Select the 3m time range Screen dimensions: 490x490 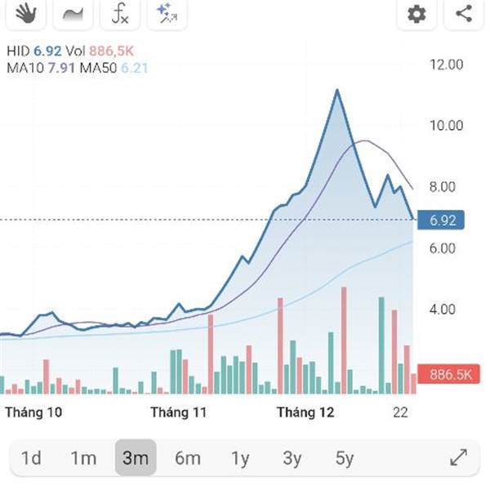(x=135, y=458)
